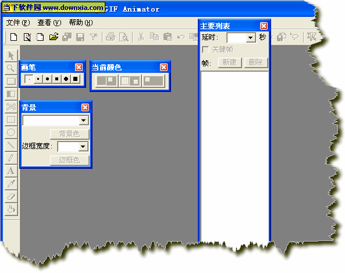
Task: Click the copy icon in top toolbar
Action: (x=154, y=37)
